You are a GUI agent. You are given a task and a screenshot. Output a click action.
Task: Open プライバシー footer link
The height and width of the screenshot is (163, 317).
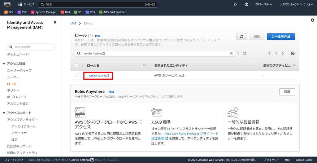pos(271,160)
